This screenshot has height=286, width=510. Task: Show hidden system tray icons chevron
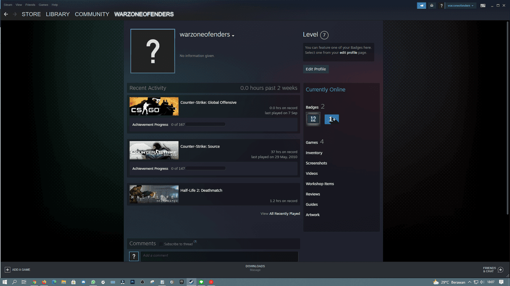click(x=470, y=282)
